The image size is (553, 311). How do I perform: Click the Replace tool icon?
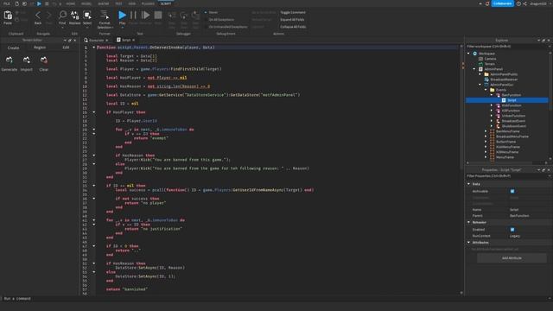[x=75, y=15]
